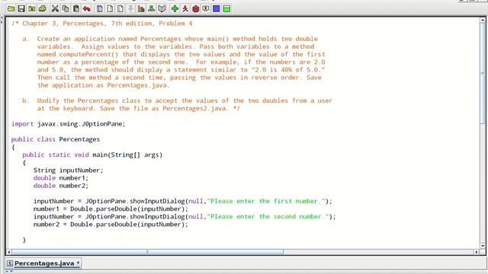This screenshot has height=274, width=488.
Task: Cut selection with the scissors icon
Action: [55, 8]
